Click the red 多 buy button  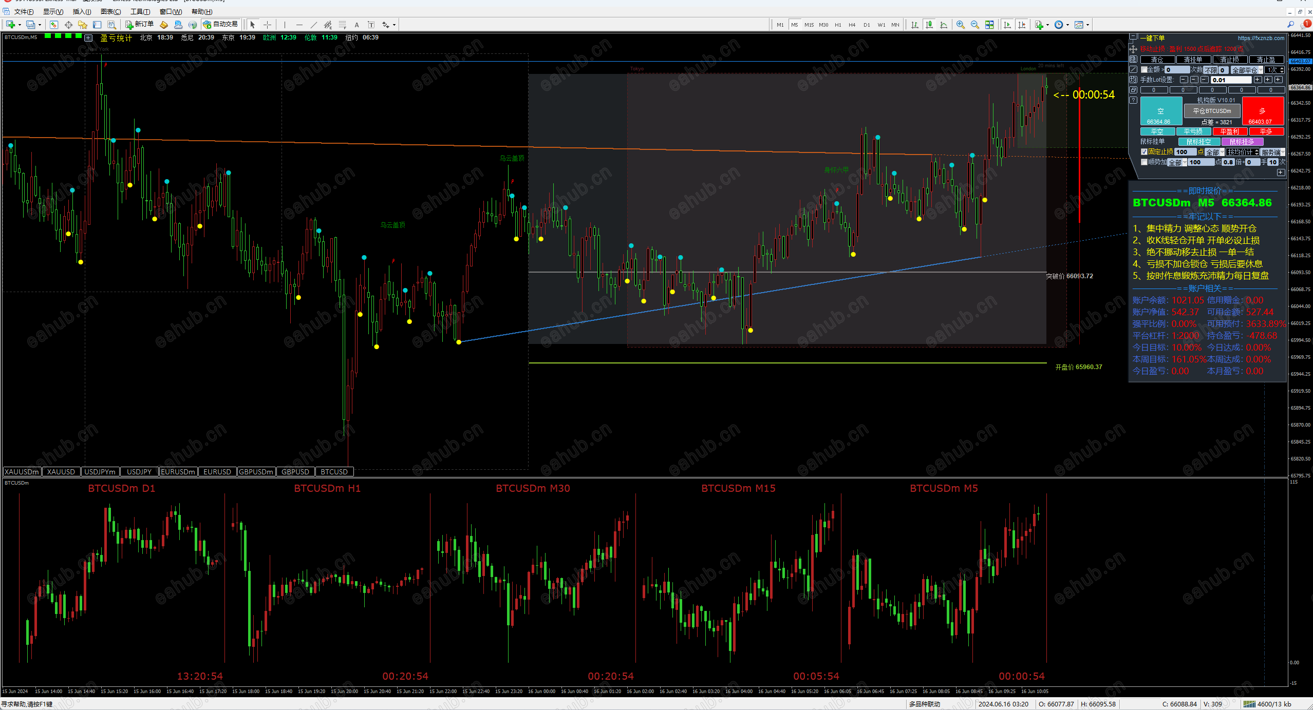point(1263,111)
